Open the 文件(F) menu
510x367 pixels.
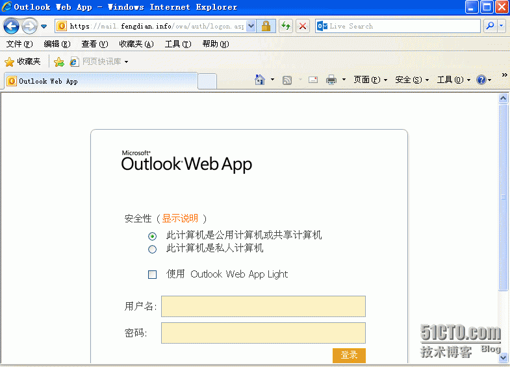click(19, 44)
